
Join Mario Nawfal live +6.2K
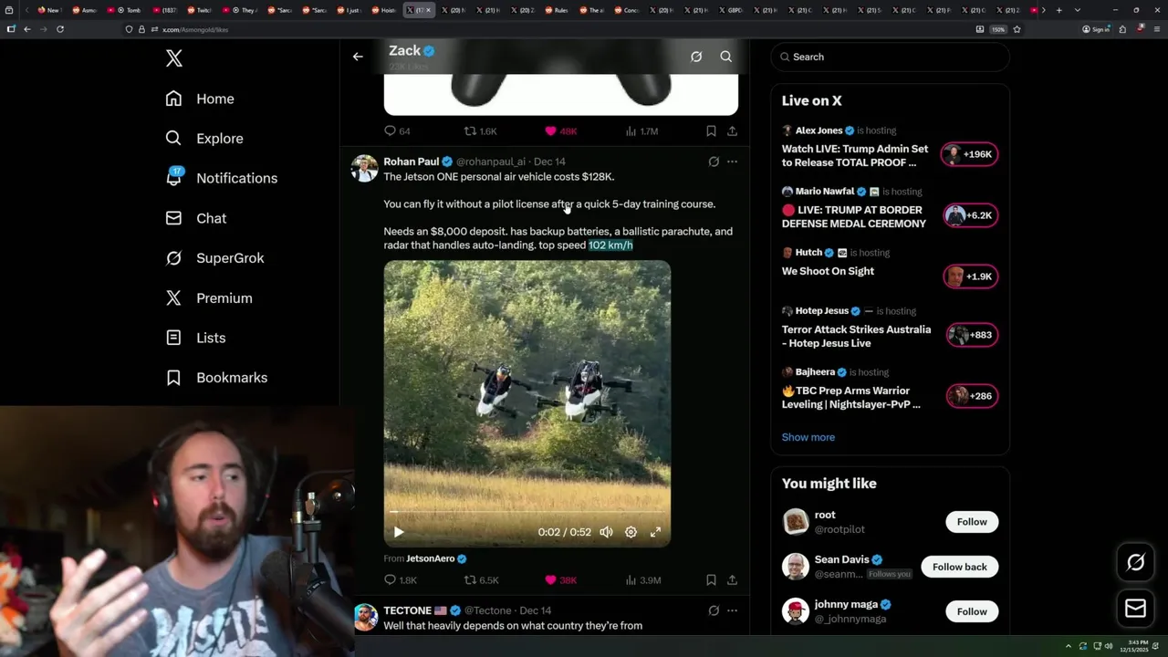tap(970, 215)
